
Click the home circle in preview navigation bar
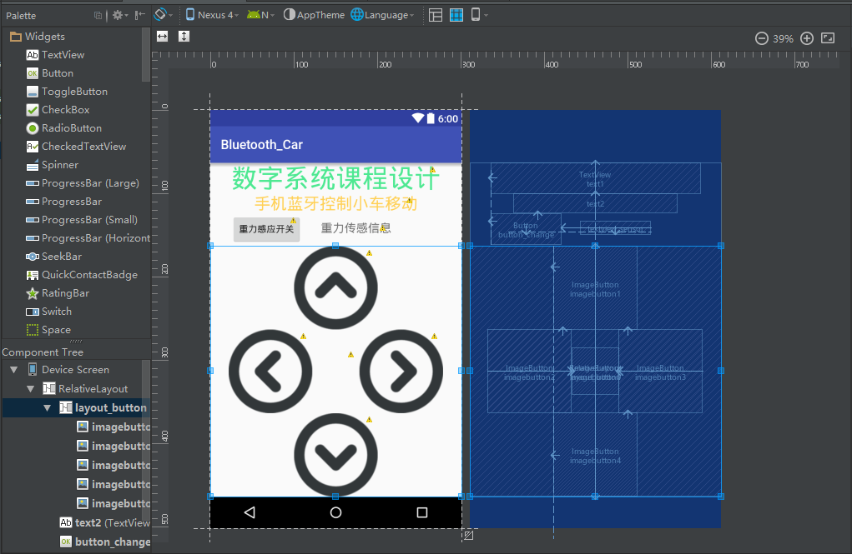pyautogui.click(x=335, y=512)
